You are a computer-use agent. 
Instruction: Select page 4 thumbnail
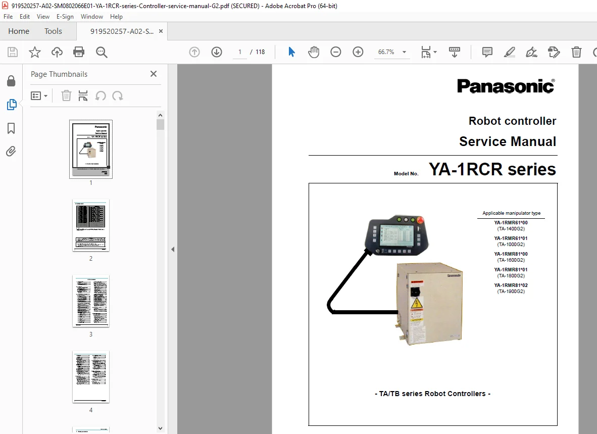click(90, 376)
